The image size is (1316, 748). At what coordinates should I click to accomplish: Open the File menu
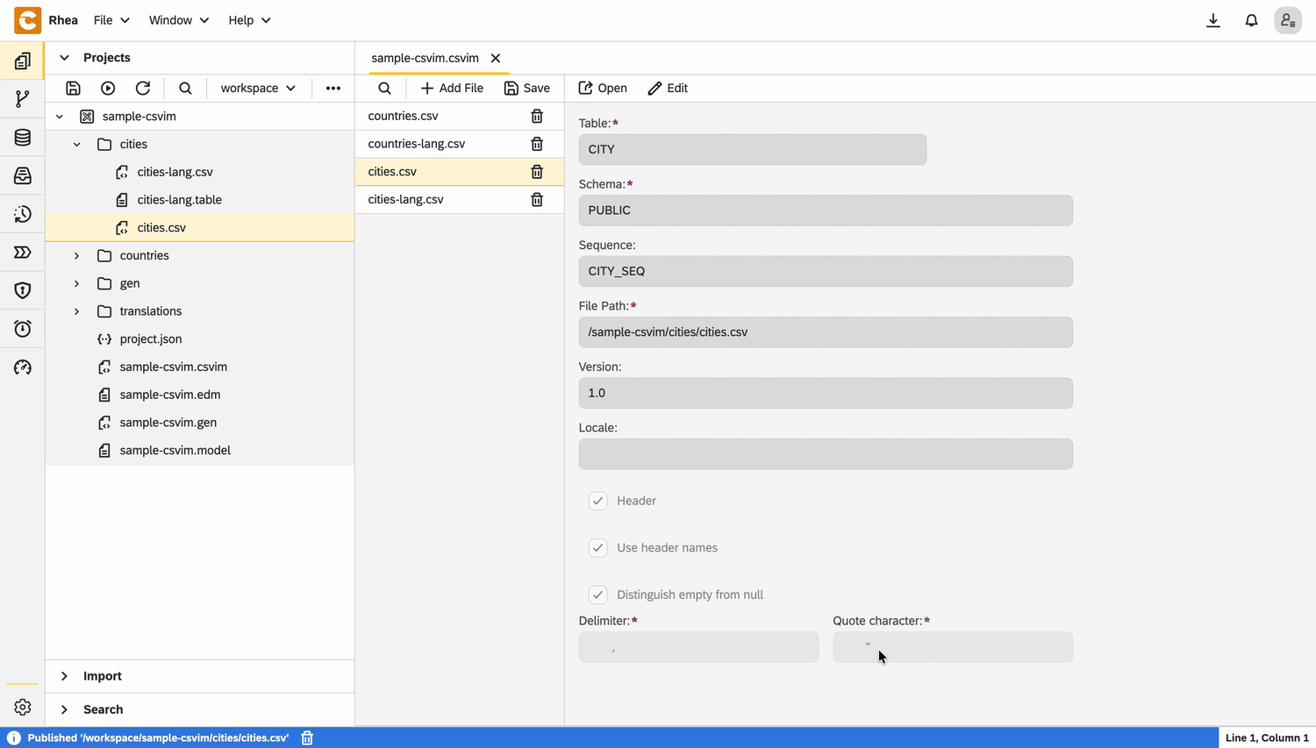coord(111,20)
